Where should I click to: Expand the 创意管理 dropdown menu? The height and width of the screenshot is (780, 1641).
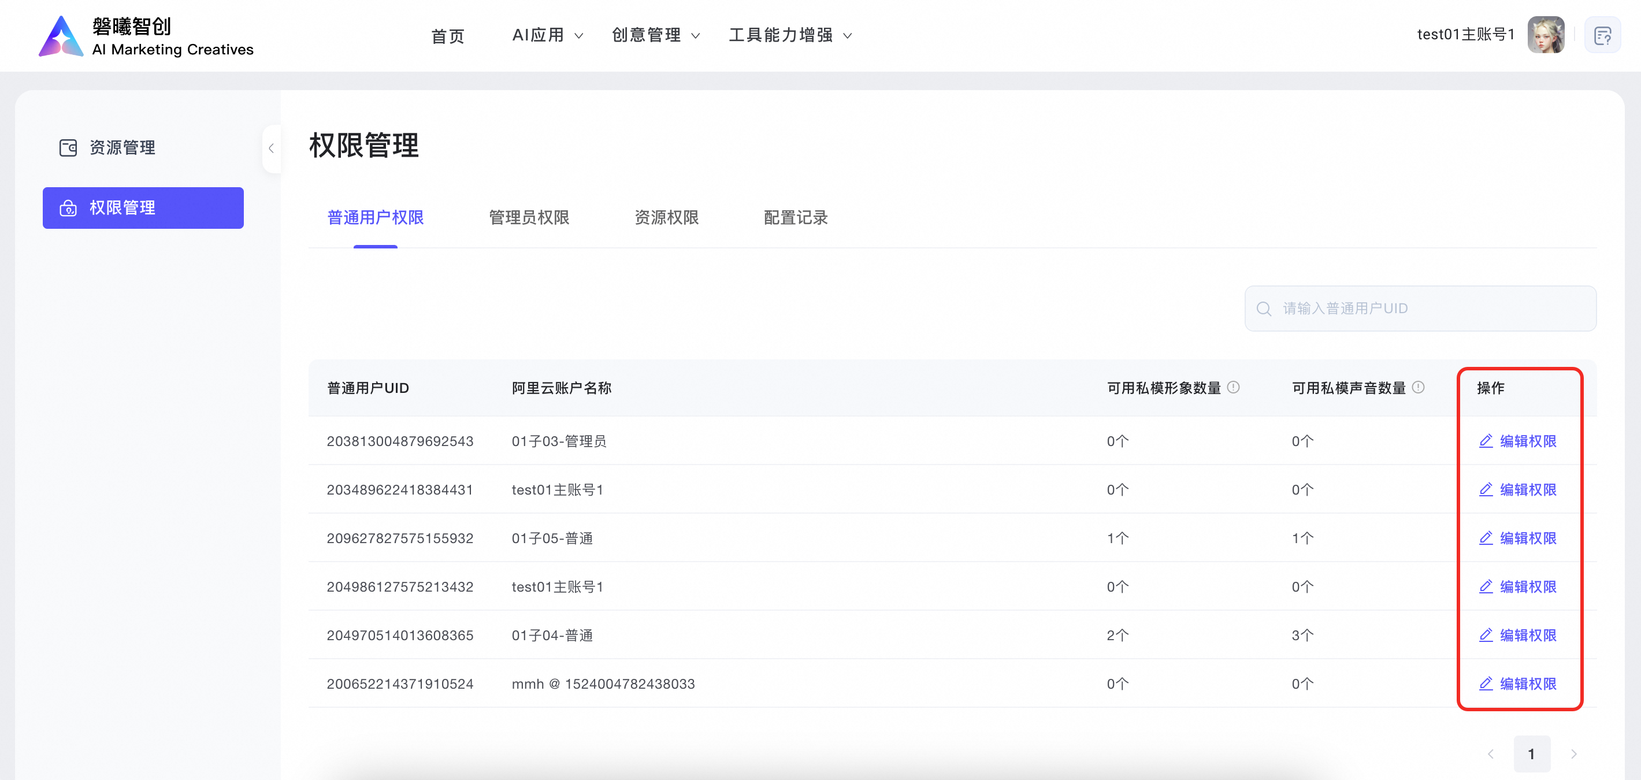655,35
